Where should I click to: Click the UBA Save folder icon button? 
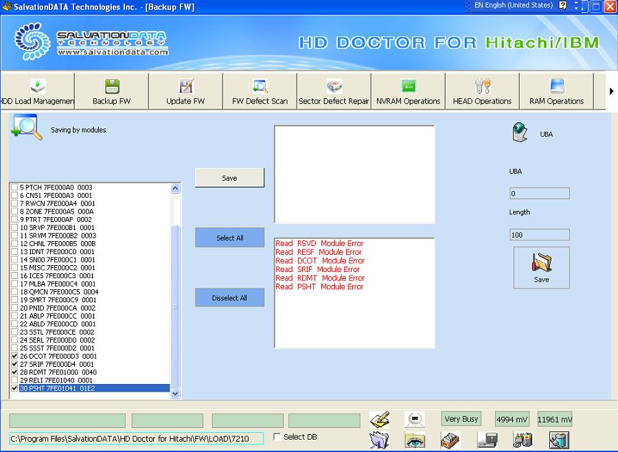coord(542,268)
